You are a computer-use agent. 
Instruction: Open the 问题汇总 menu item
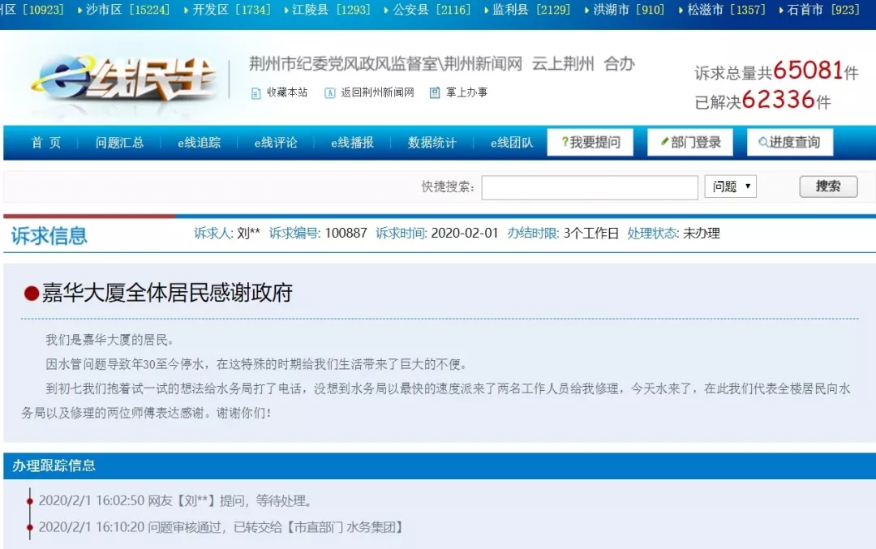pyautogui.click(x=119, y=143)
